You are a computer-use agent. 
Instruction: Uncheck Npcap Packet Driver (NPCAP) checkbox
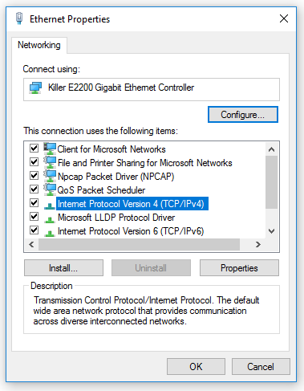click(x=34, y=175)
